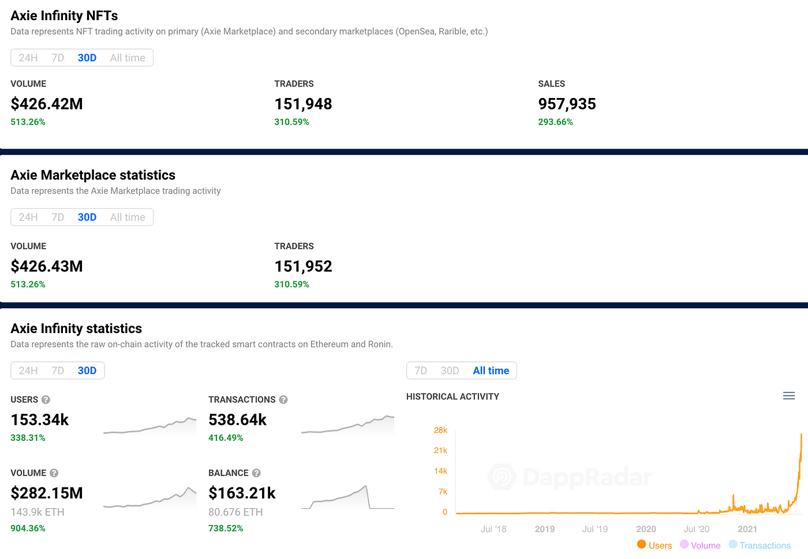
Task: Select All time range for Historical Activity chart
Action: coord(491,371)
